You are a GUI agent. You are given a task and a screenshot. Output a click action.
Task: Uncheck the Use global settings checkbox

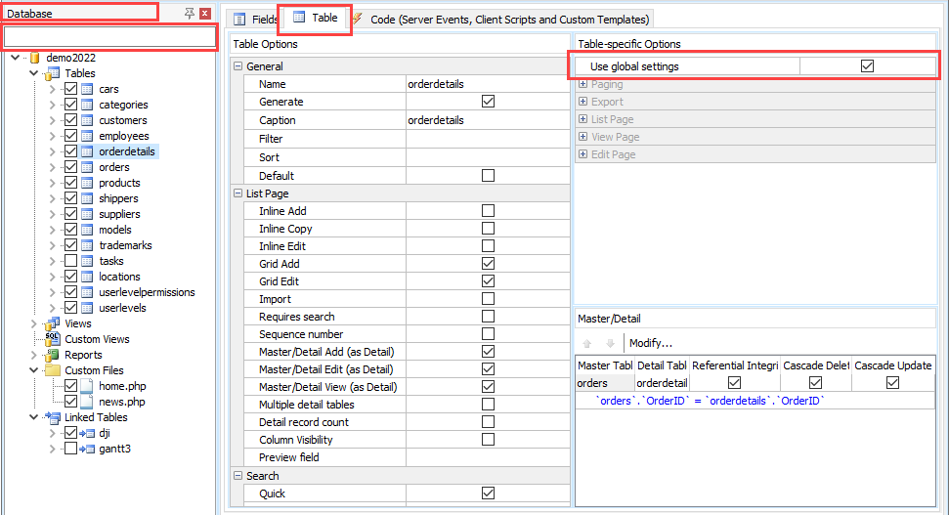867,66
